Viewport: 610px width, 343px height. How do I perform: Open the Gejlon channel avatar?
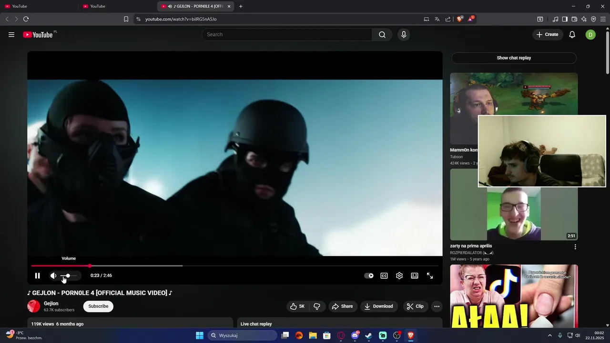[x=34, y=306]
